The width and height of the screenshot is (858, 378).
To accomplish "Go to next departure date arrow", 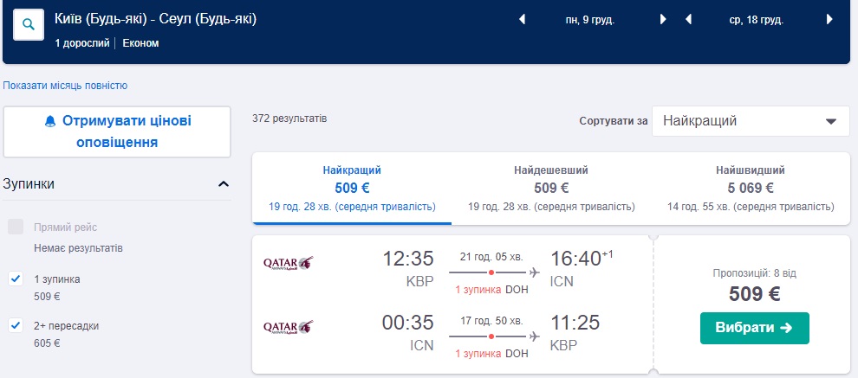I will pos(663,19).
